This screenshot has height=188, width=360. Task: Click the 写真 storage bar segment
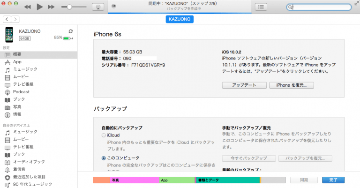click(135, 180)
